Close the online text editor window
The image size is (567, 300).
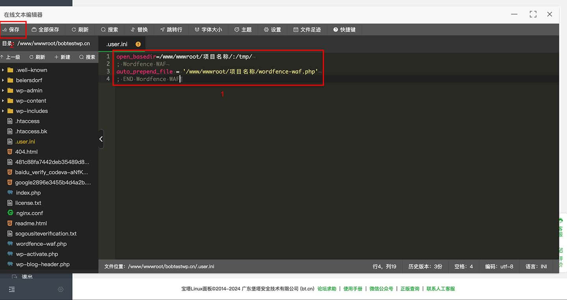point(550,14)
